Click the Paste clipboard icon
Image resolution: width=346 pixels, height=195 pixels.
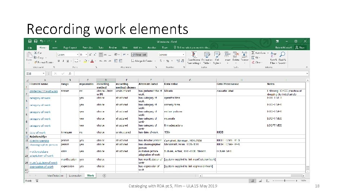(29, 55)
